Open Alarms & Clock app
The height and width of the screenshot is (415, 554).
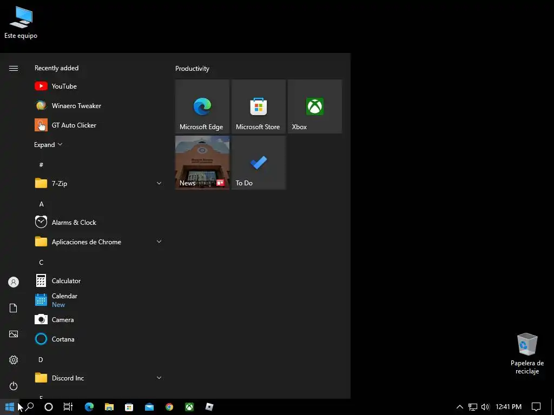pos(98,222)
